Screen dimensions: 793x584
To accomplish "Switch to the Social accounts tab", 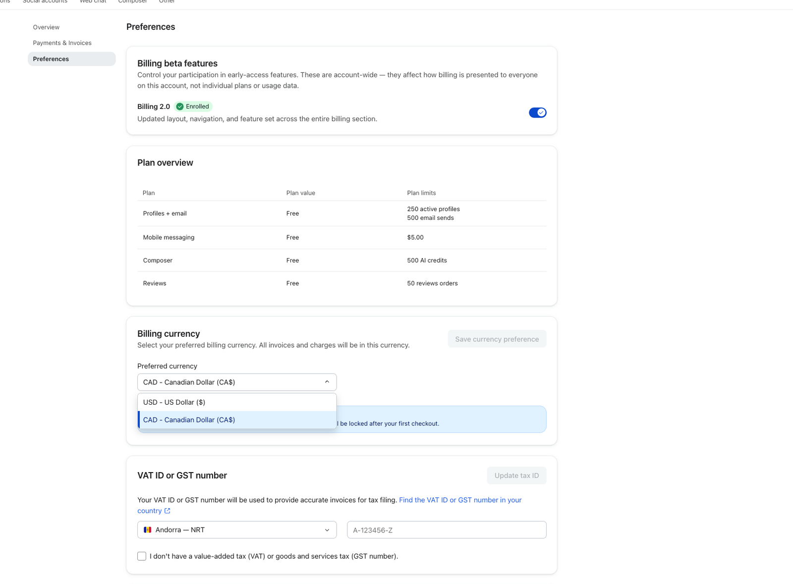I will (x=45, y=2).
